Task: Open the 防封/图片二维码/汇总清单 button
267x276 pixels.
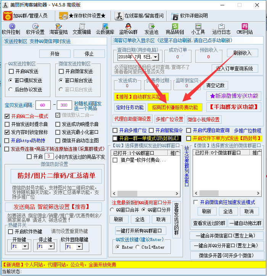Action: [x=56, y=176]
